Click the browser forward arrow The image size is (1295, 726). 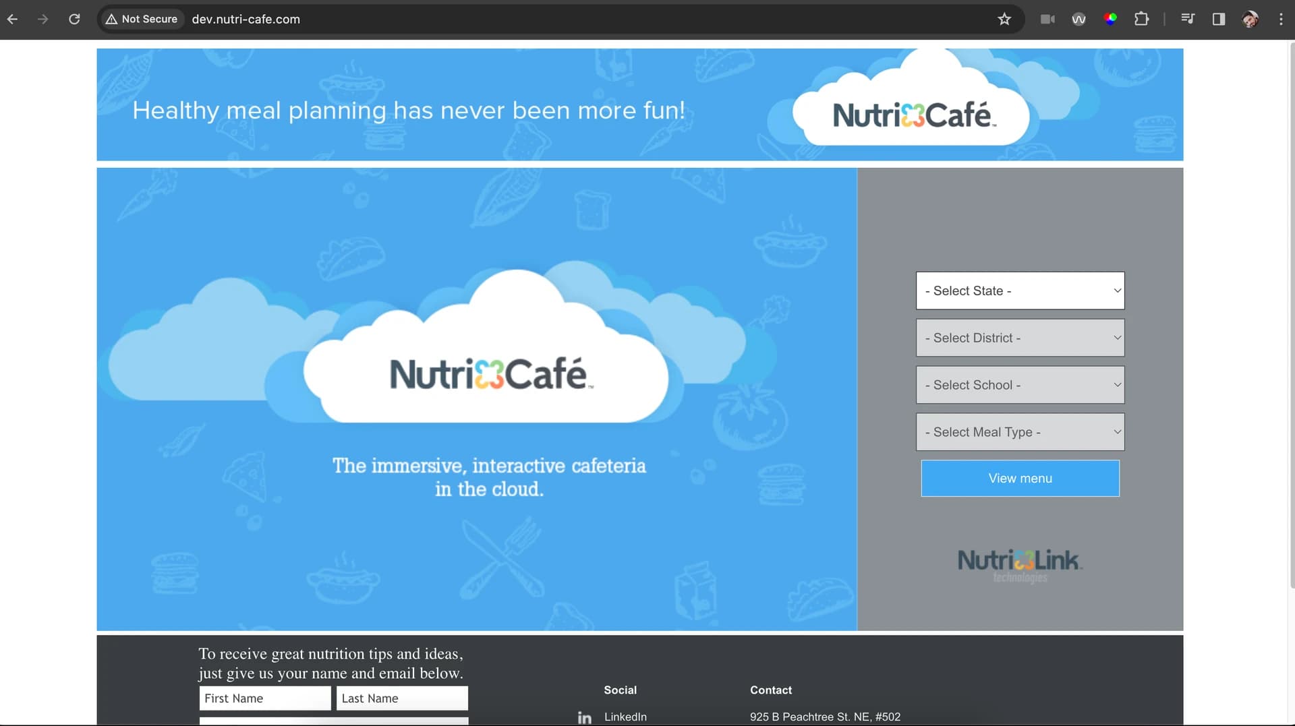click(43, 19)
